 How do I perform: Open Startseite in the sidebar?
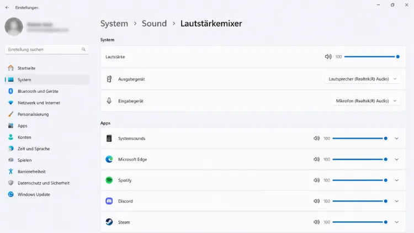coord(47,68)
